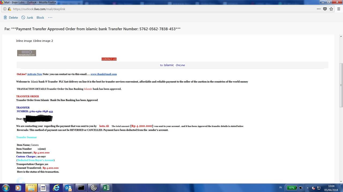Click 'Amount Transferred; Rp 4.200.000' line
Viewport: 343px width, 192px height.
coord(38,168)
